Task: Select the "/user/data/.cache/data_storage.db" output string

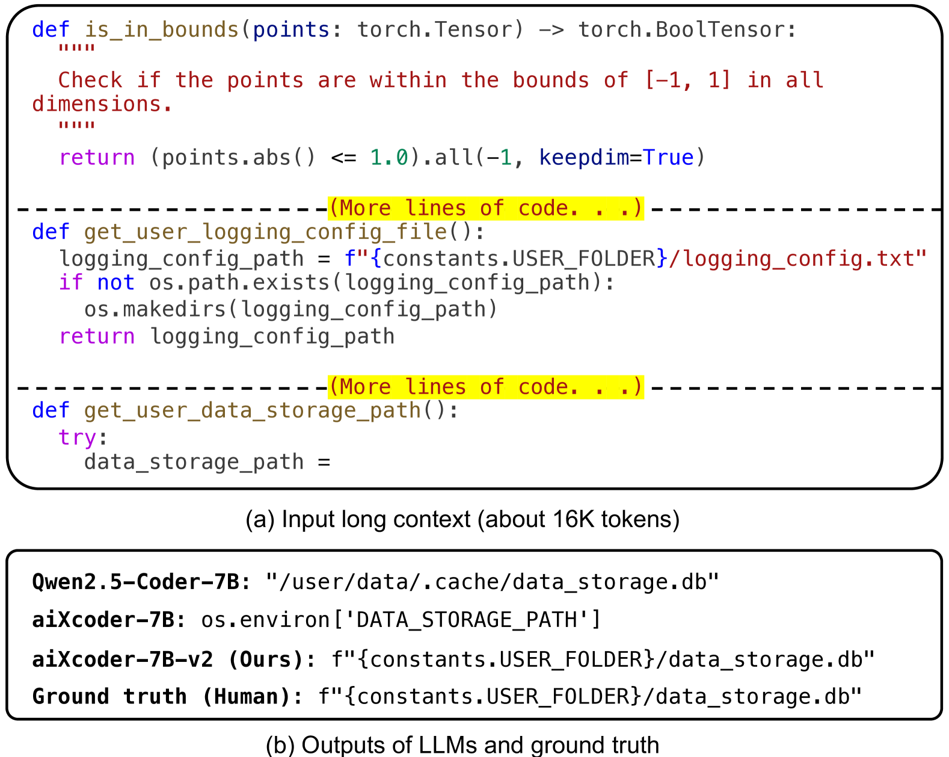Action: [493, 582]
